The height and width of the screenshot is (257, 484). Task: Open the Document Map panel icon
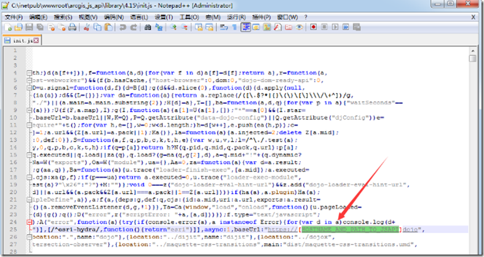(x=267, y=27)
